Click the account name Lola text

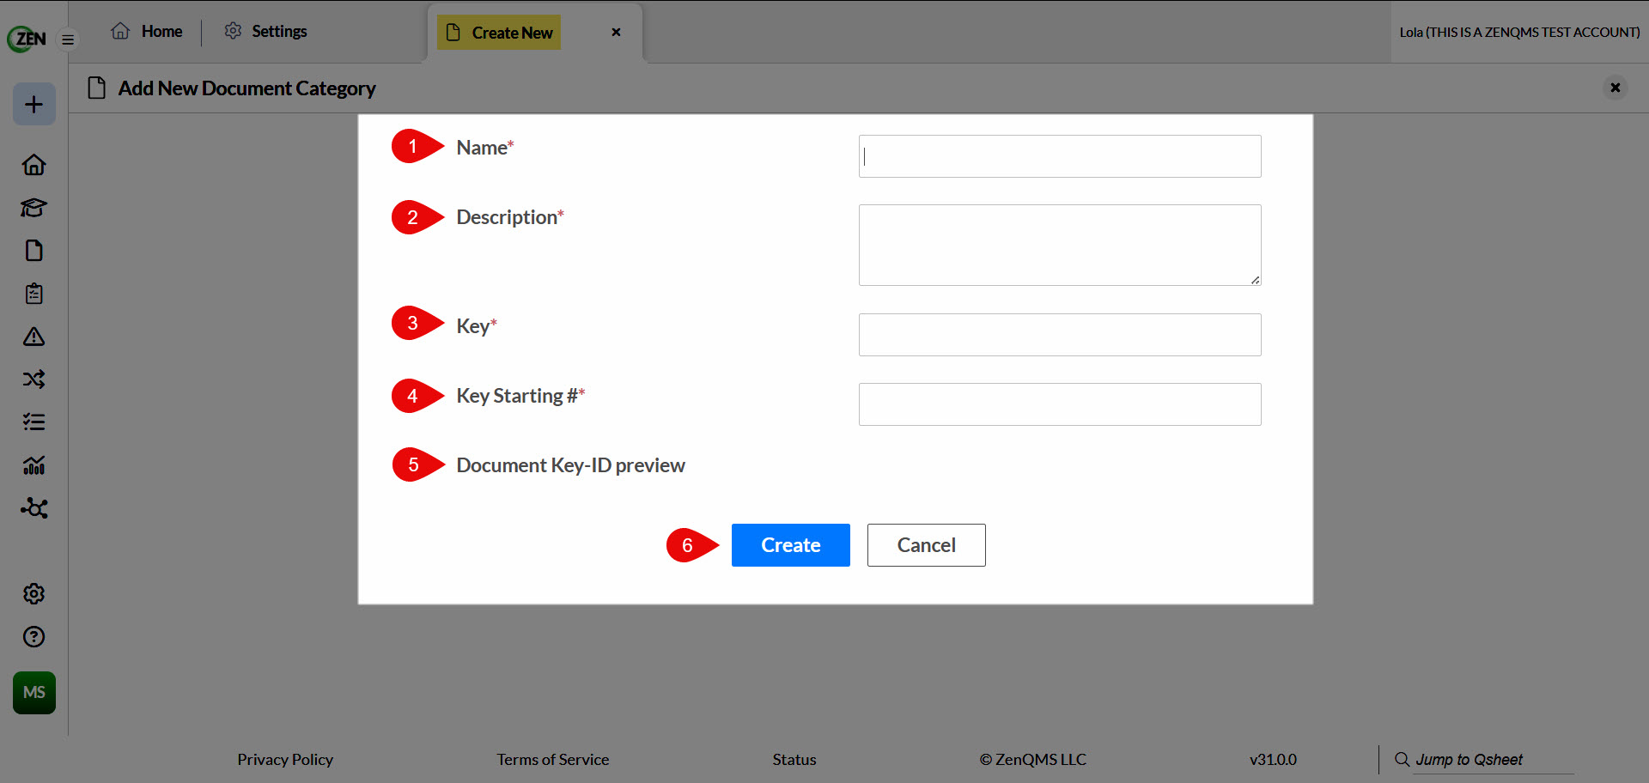coord(1519,33)
